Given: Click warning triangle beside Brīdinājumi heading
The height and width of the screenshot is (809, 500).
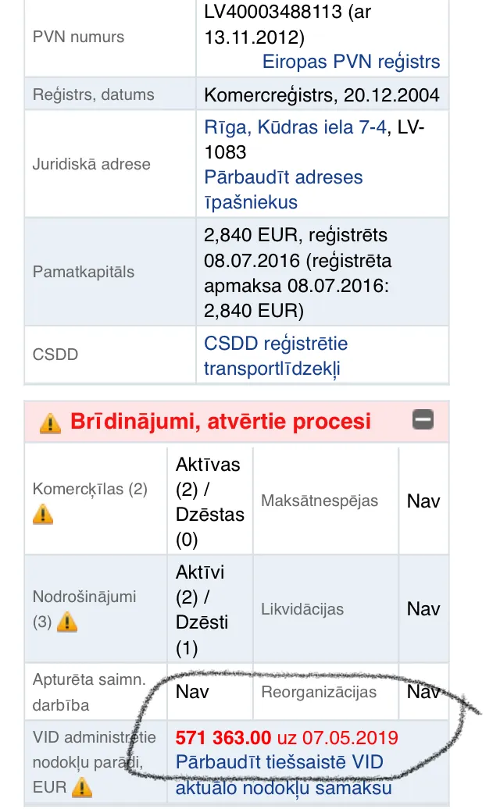Looking at the screenshot, I should point(50,423).
